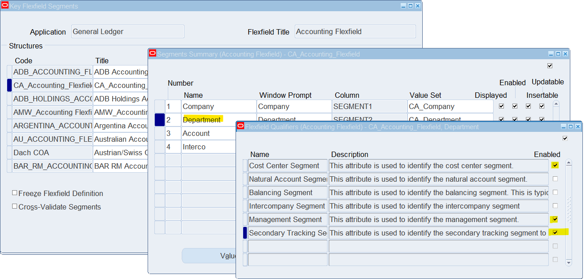Click the up arrow of the Segments Summary scrollbar
This screenshot has width=586, height=279.
coord(556,104)
